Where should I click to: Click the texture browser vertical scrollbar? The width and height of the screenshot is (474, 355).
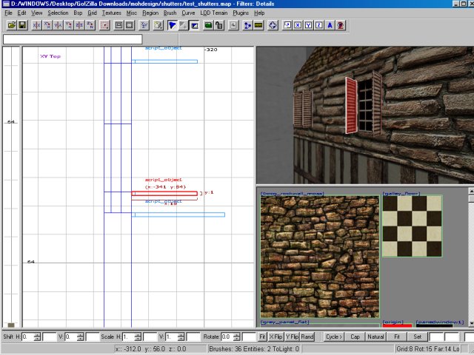pos(470,259)
